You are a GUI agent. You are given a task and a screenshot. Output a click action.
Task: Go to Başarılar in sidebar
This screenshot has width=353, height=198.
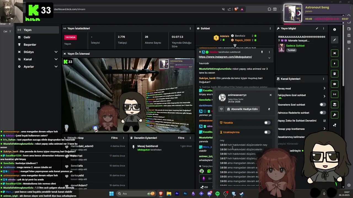pyautogui.click(x=38, y=45)
